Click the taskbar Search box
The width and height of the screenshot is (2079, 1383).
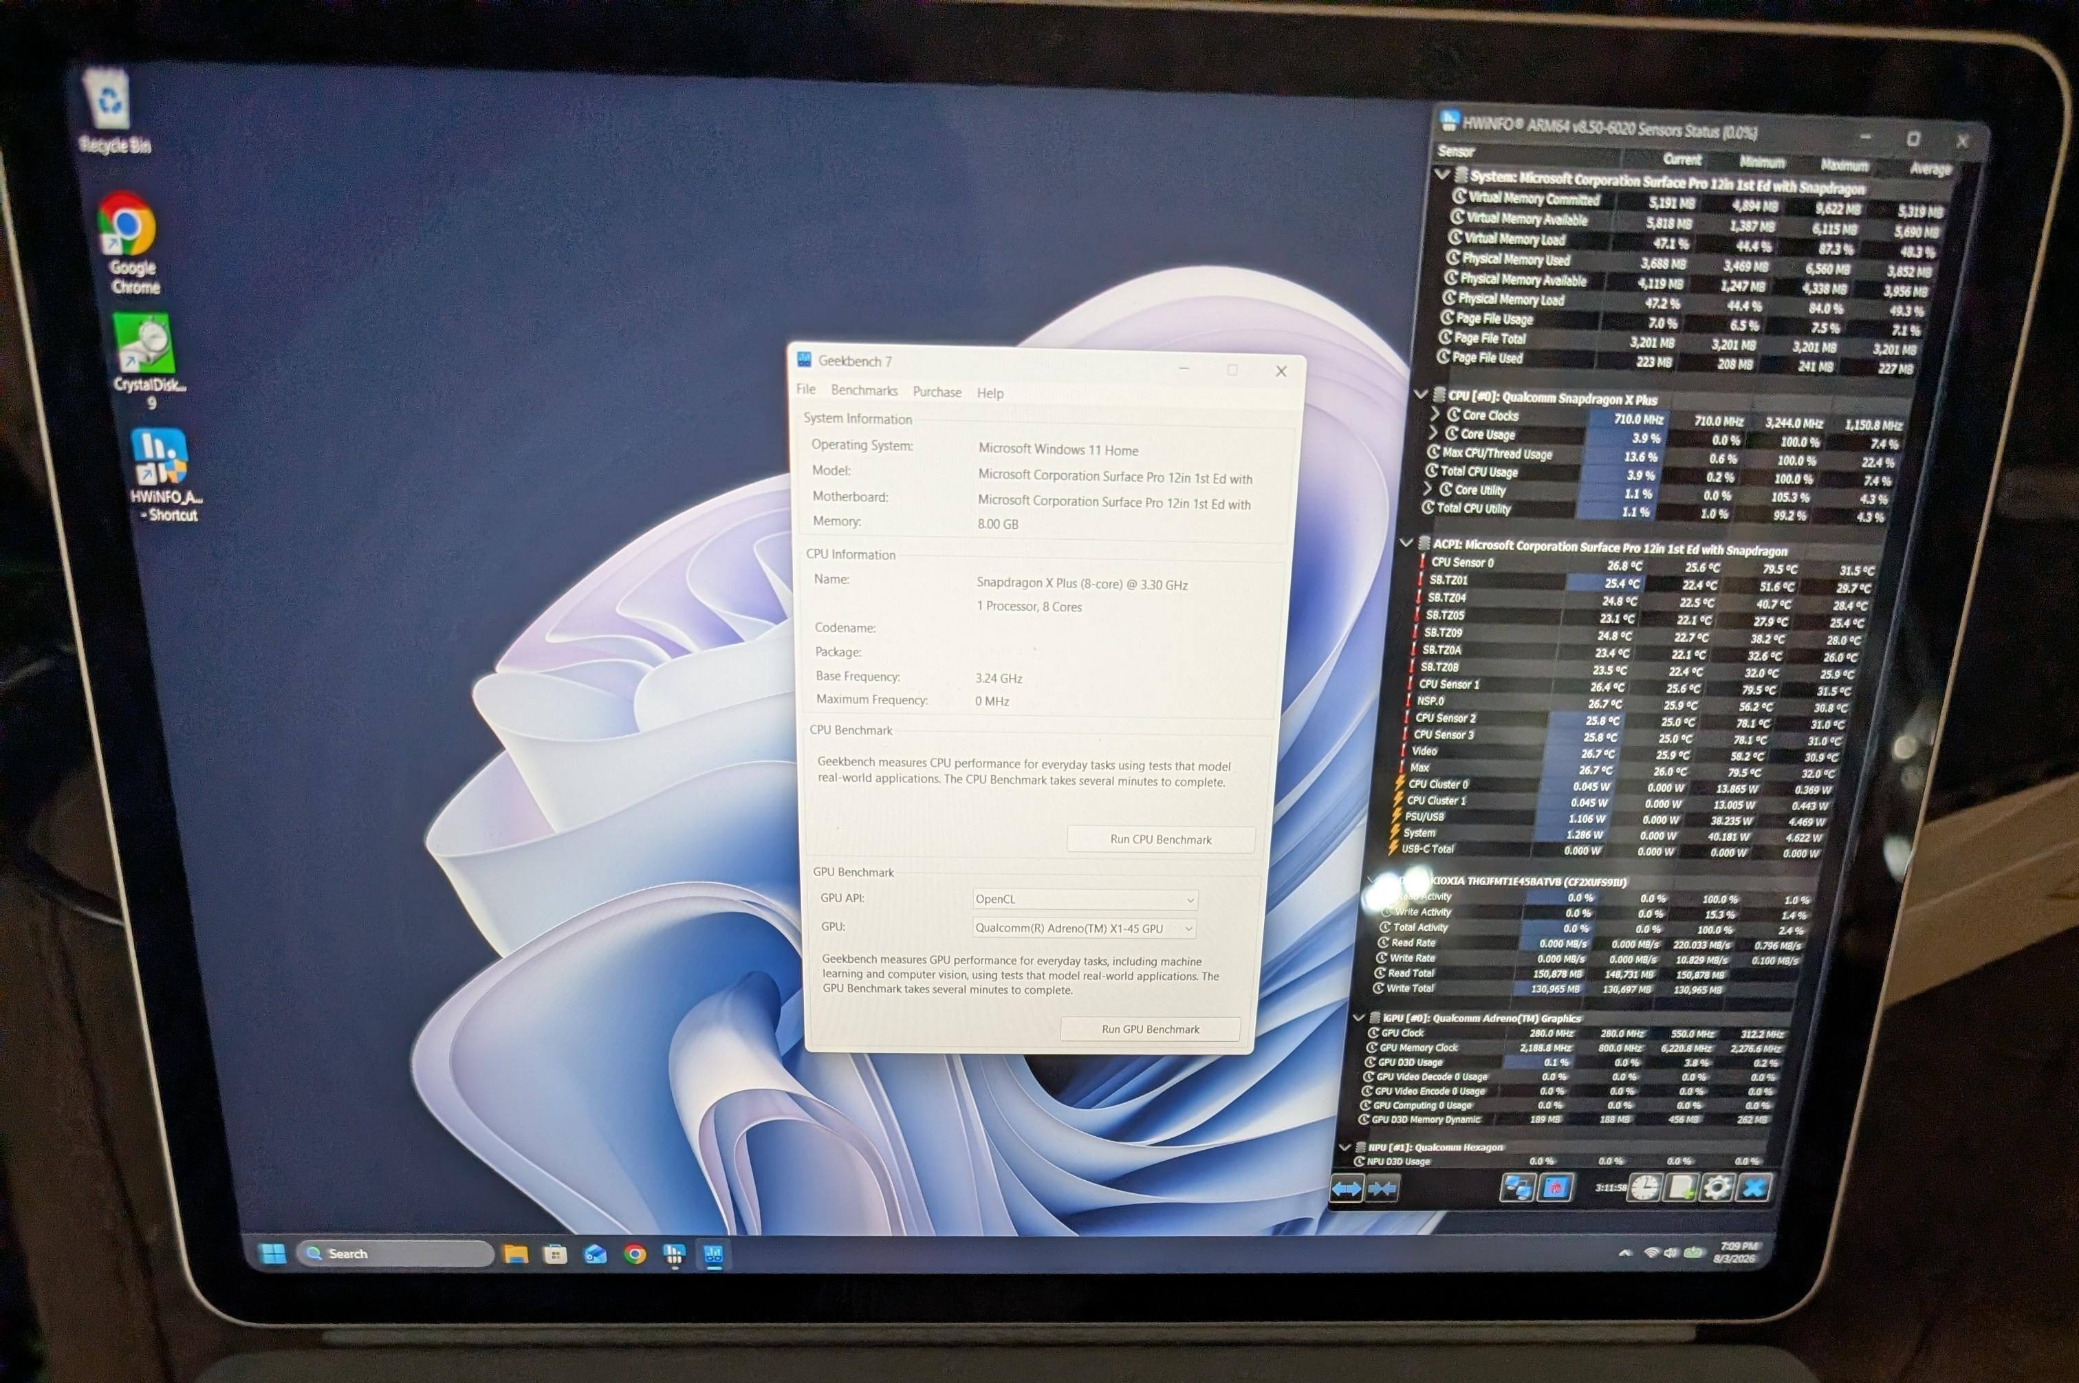click(x=395, y=1253)
